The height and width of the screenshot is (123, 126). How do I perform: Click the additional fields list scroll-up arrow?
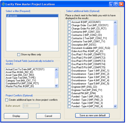(x=115, y=22)
